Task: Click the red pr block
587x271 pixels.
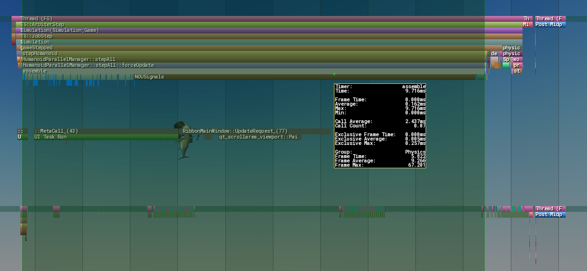Action: pyautogui.click(x=517, y=65)
